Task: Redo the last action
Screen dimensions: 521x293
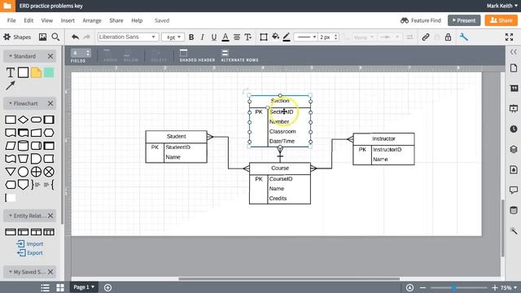Action: pyautogui.click(x=87, y=37)
